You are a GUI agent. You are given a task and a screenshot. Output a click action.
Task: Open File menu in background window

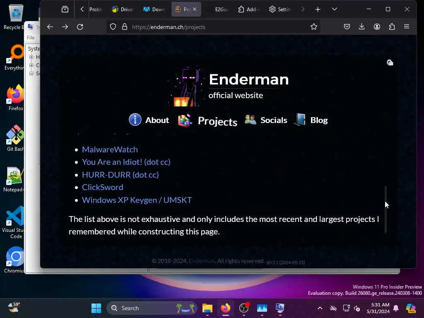[31, 38]
